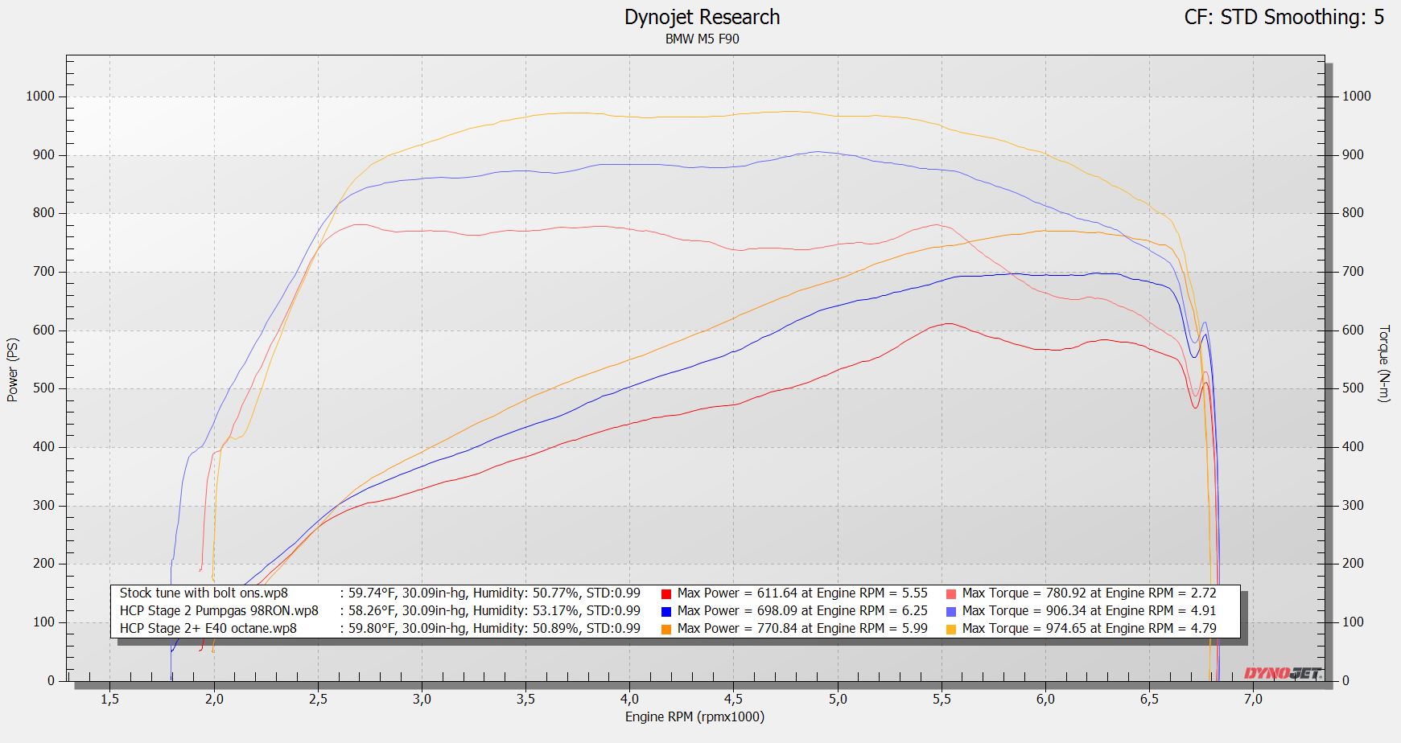Select the 'HCP Stage 2+ E40 octane.wp8' entry

coord(208,629)
